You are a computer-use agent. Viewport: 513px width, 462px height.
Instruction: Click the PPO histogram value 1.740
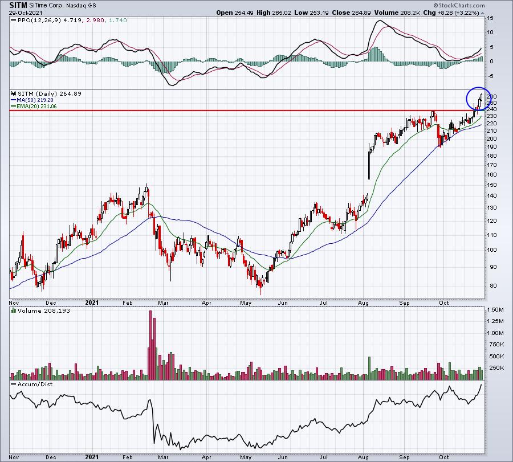(118, 21)
